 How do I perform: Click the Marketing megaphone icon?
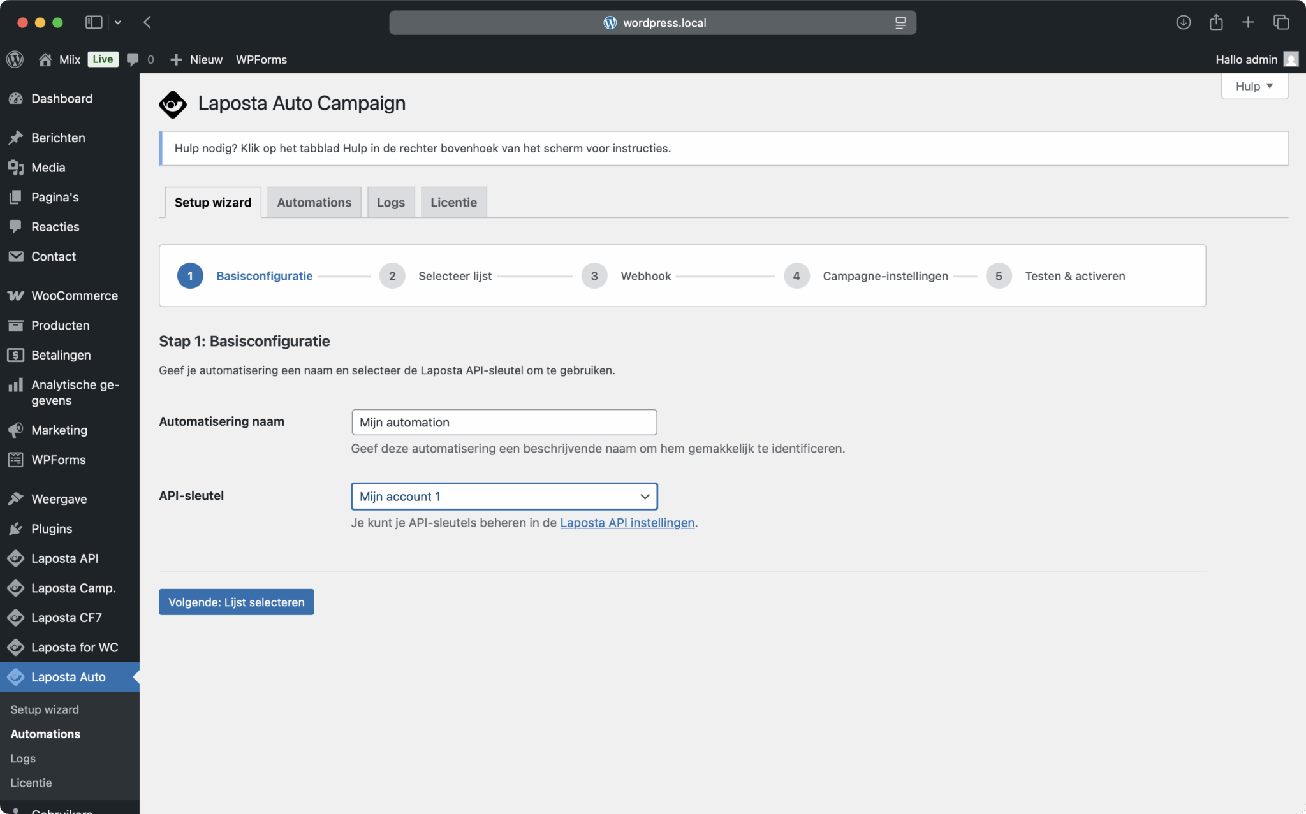(x=16, y=430)
